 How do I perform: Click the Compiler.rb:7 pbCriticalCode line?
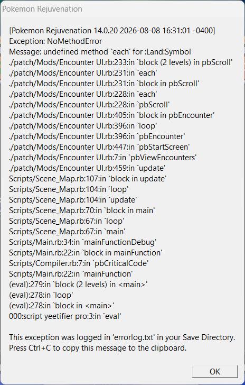pyautogui.click(x=79, y=263)
